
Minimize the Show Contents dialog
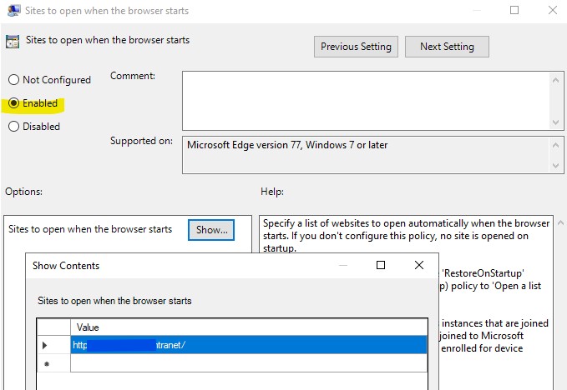pyautogui.click(x=342, y=266)
